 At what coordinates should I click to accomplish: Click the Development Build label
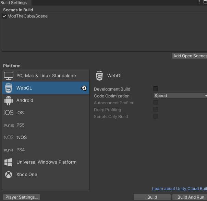click(x=112, y=89)
